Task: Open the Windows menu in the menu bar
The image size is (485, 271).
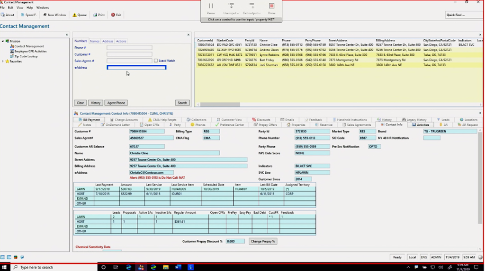Action: 42,8
